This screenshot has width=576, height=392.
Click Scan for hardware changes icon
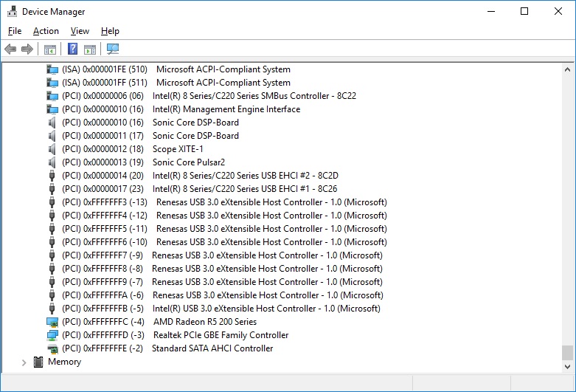[x=113, y=49]
